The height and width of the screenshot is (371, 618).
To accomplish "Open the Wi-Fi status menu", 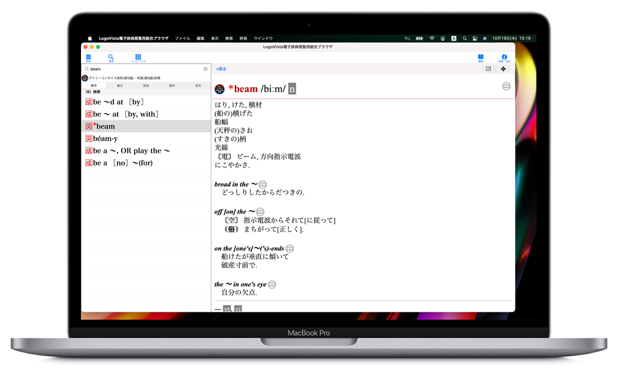I will click(x=432, y=38).
